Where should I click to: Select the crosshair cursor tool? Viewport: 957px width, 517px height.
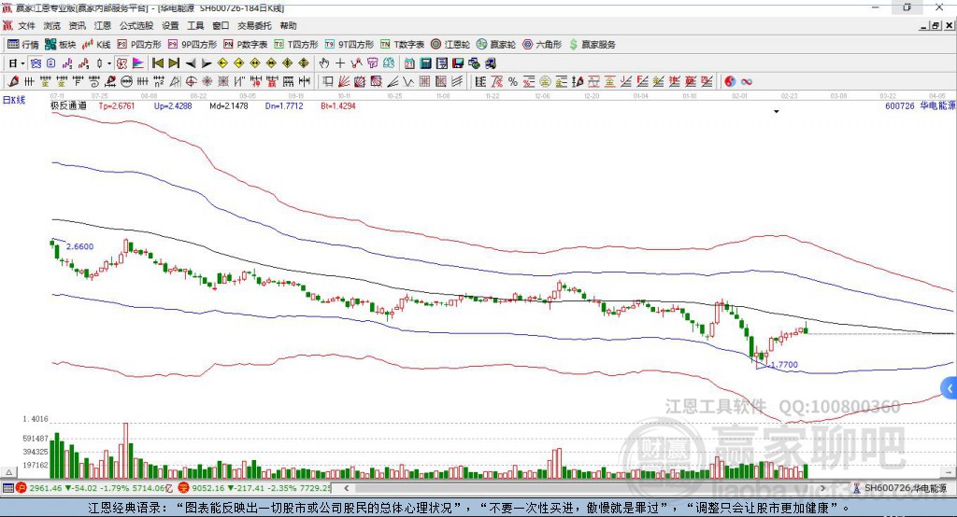point(340,63)
